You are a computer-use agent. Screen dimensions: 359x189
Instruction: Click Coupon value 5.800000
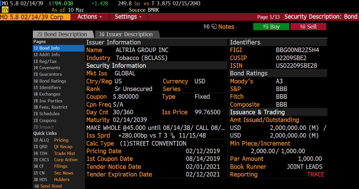pyautogui.click(x=126, y=97)
